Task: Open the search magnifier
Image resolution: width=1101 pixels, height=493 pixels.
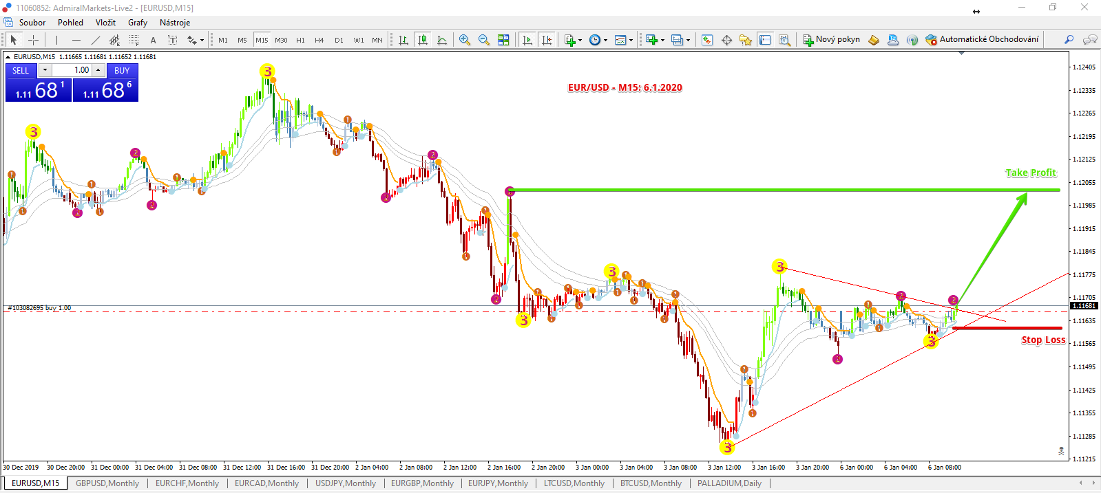Action: point(1069,40)
